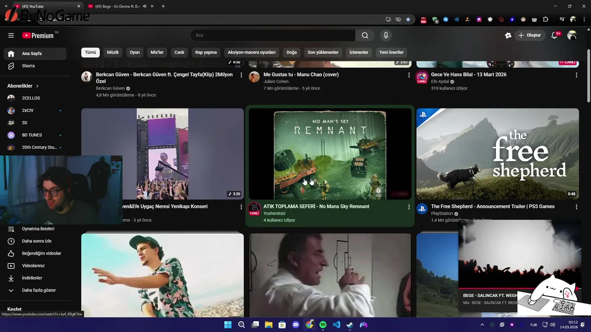Open Chrome media control icon
The image size is (591, 332).
tap(562, 19)
